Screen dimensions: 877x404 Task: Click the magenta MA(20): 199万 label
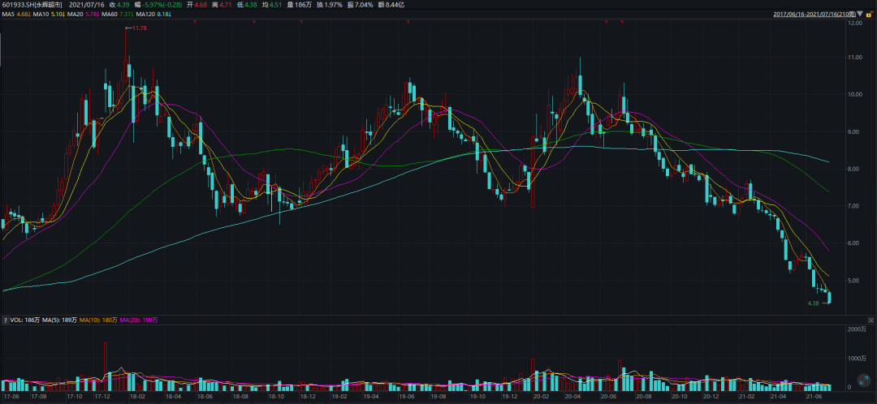[137, 320]
